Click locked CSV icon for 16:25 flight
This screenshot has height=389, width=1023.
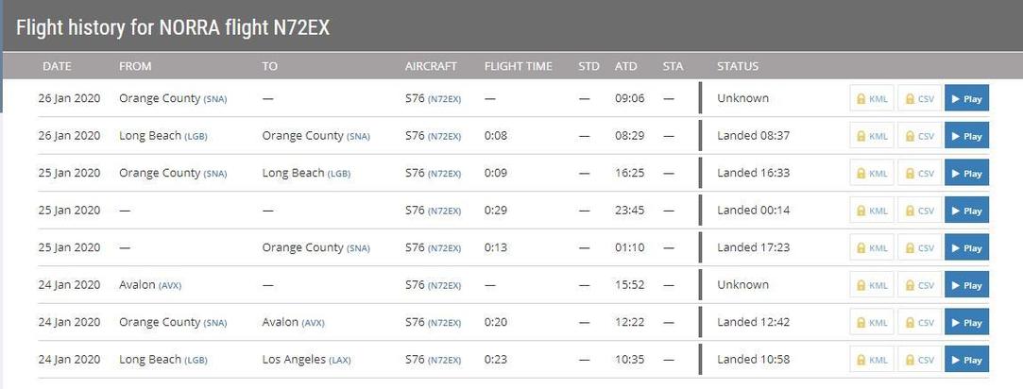919,173
